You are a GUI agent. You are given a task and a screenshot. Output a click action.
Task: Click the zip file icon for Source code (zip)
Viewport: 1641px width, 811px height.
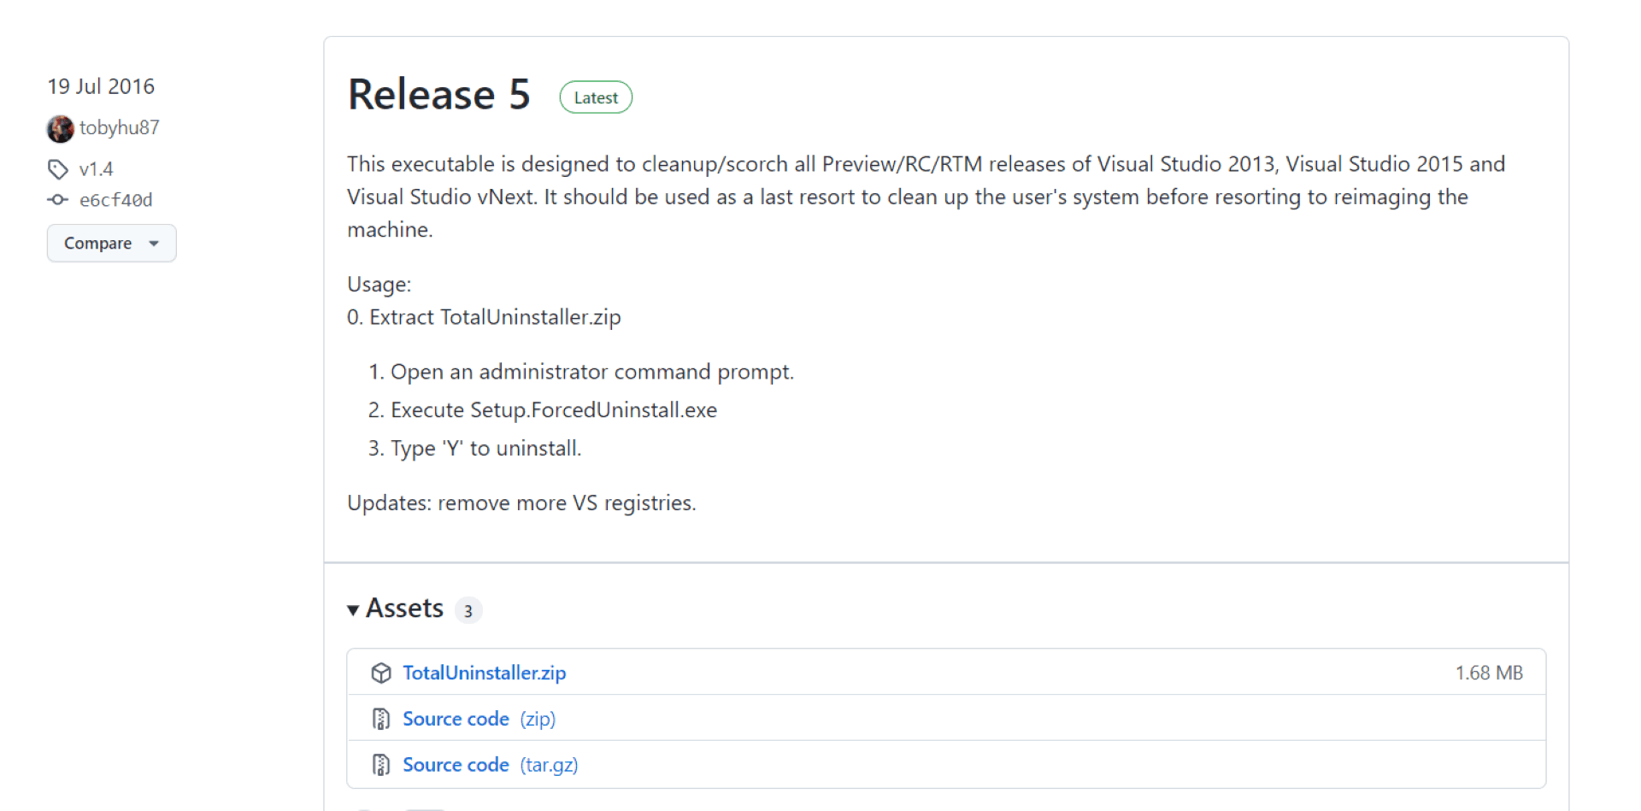tap(381, 719)
